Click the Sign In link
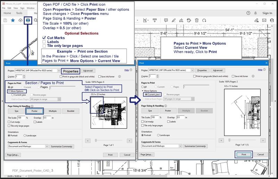278x179 pixels. pyautogui.click(x=267, y=13)
